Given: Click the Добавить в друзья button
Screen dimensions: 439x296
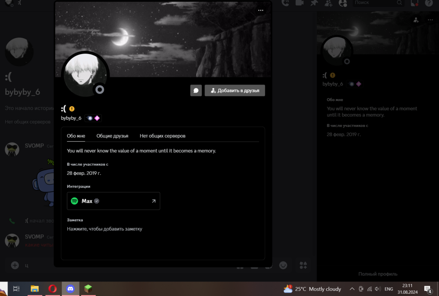Looking at the screenshot, I should (234, 90).
